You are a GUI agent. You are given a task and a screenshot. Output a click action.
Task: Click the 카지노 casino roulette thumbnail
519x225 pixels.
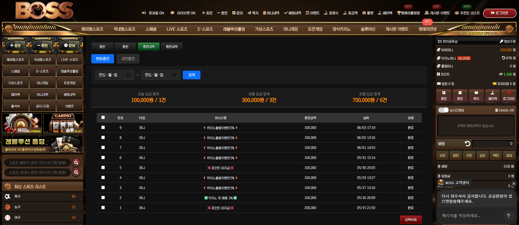point(22,123)
